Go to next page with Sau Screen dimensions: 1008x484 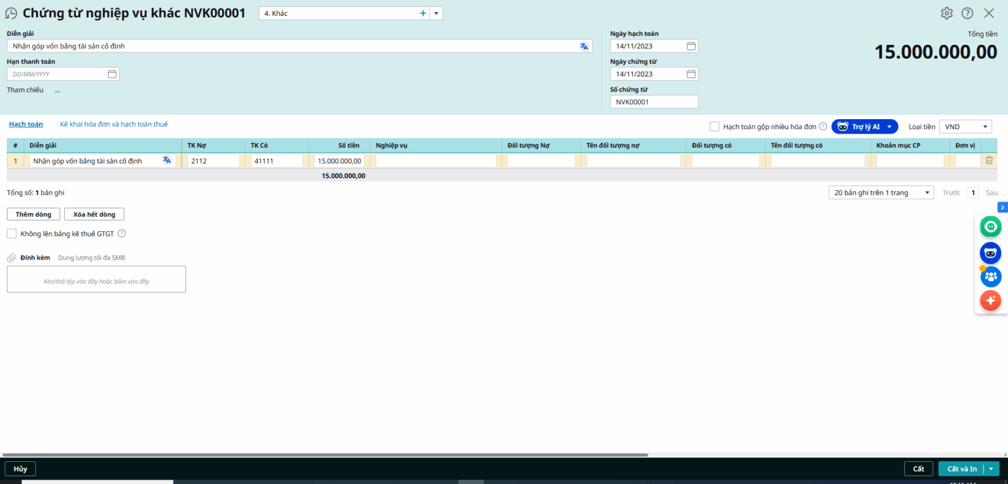tap(992, 193)
